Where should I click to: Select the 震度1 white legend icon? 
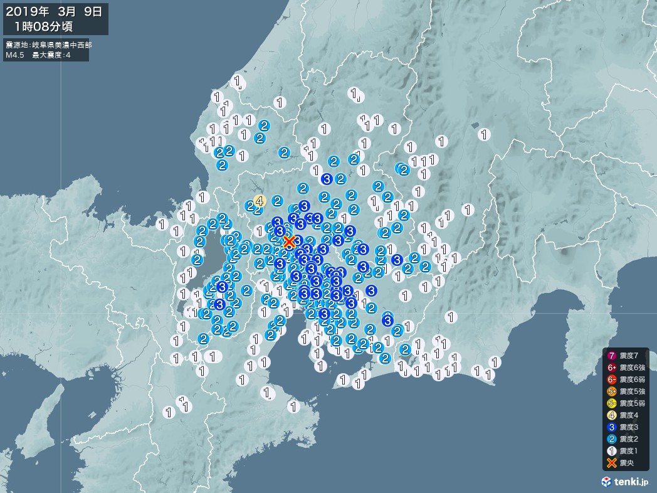click(x=612, y=451)
